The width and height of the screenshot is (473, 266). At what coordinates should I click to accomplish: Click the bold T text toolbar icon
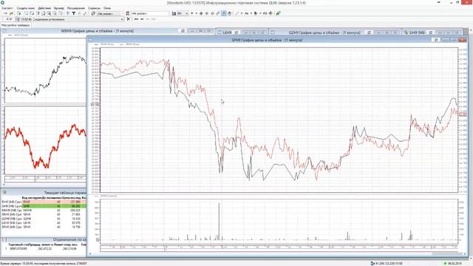[x=73, y=13]
